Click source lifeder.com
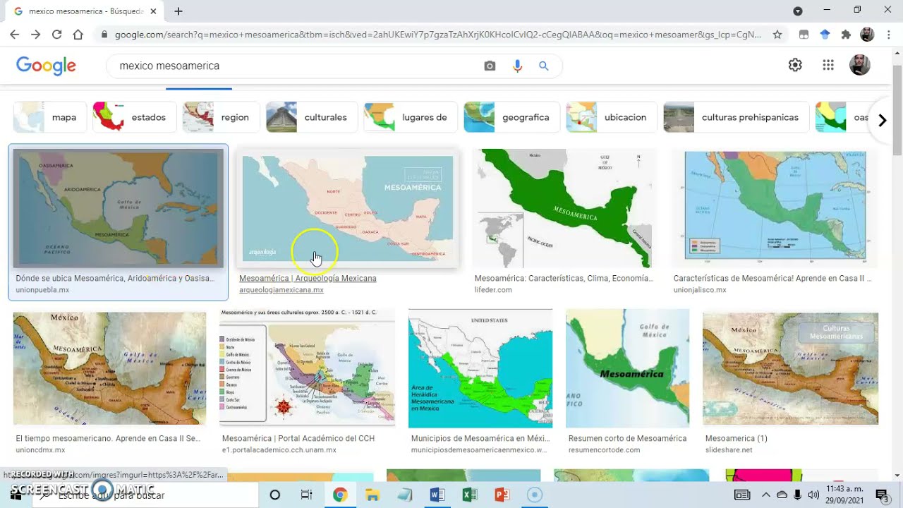Viewport: 903px width, 508px height. point(493,290)
